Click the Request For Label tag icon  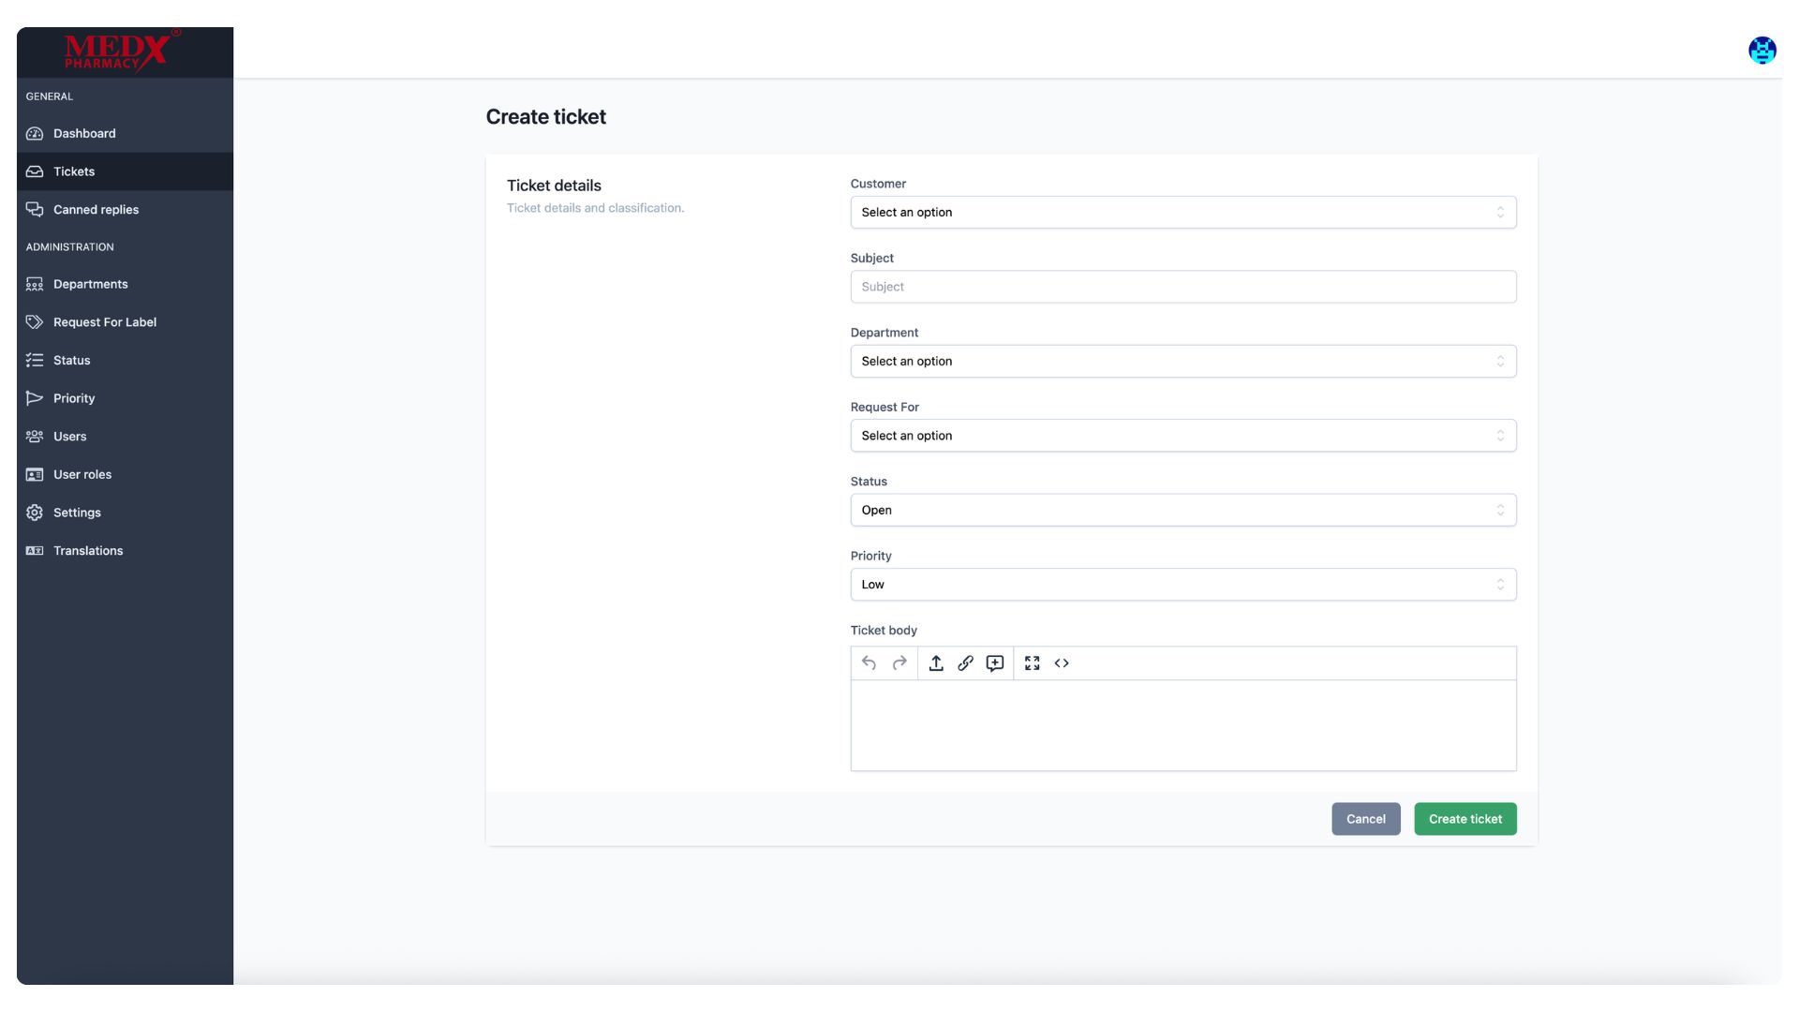click(x=35, y=322)
